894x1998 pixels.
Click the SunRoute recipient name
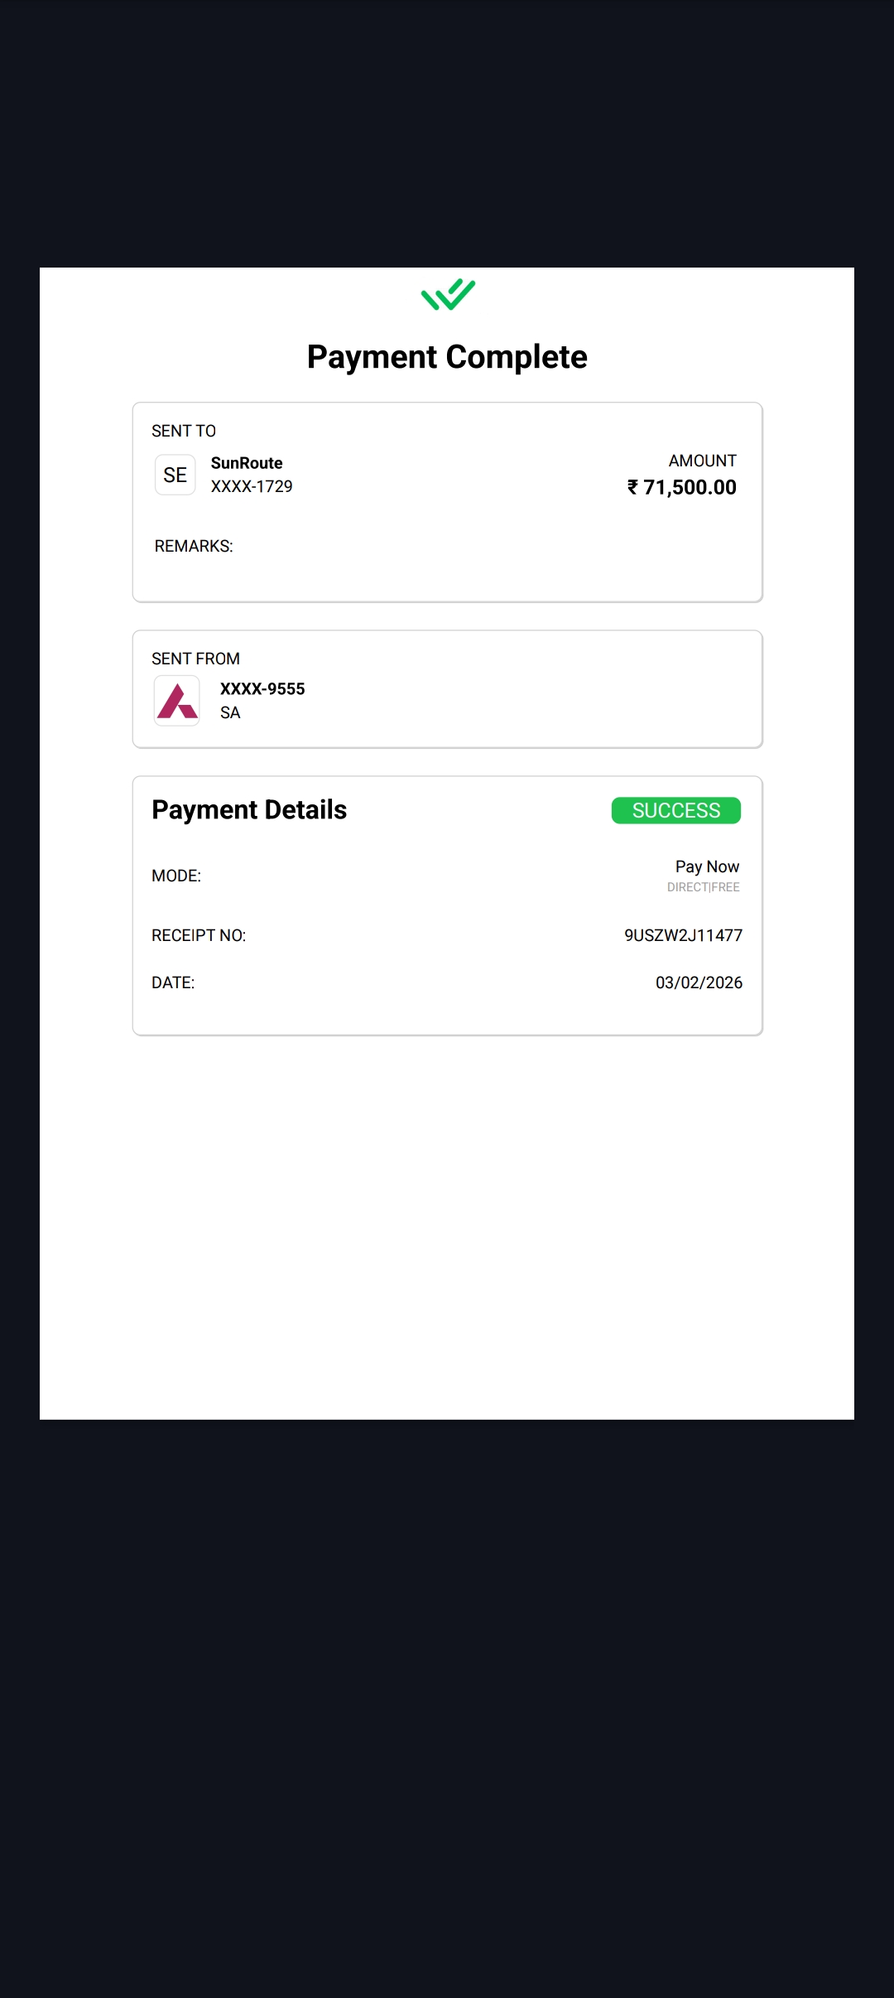(247, 463)
